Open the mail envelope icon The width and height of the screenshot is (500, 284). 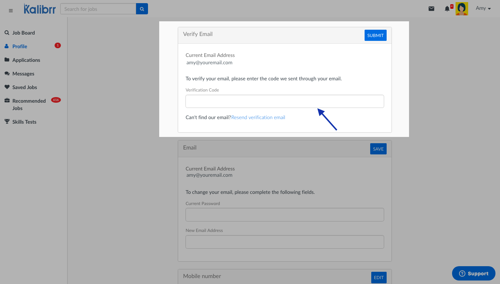tap(431, 9)
